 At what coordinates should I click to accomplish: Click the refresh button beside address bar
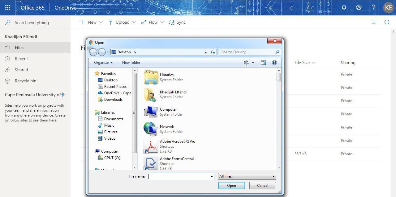[213, 52]
